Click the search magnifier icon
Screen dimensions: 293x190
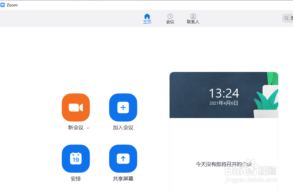(287, 18)
